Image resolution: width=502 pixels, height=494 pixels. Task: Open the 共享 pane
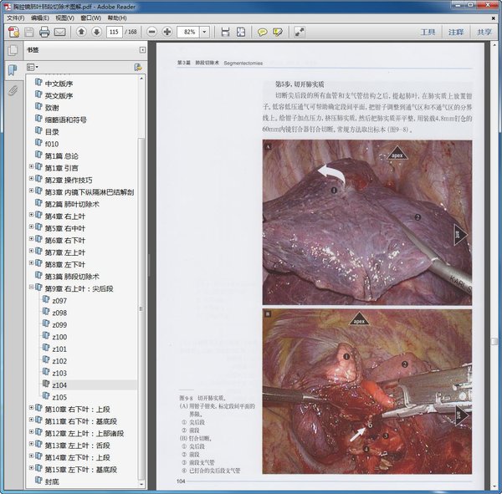coord(484,32)
